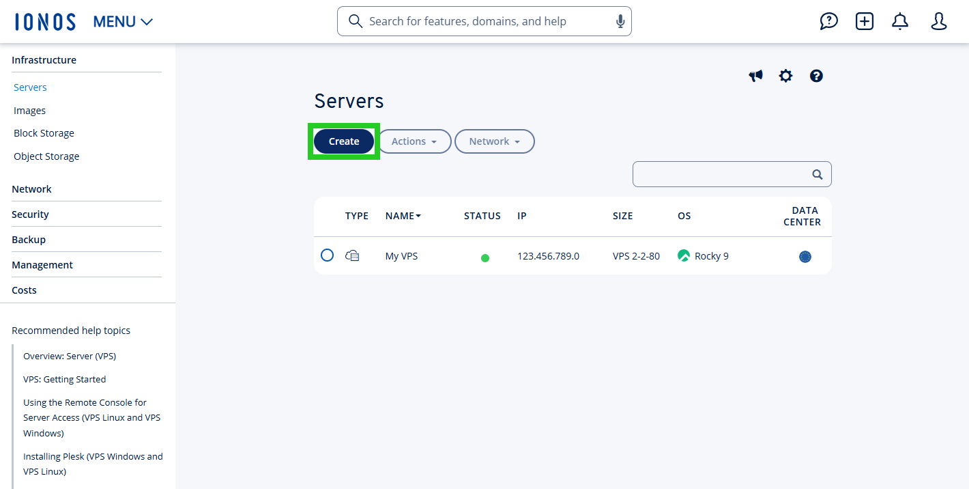The image size is (969, 489).
Task: Open the Installing Plesk help topic
Action: point(93,464)
